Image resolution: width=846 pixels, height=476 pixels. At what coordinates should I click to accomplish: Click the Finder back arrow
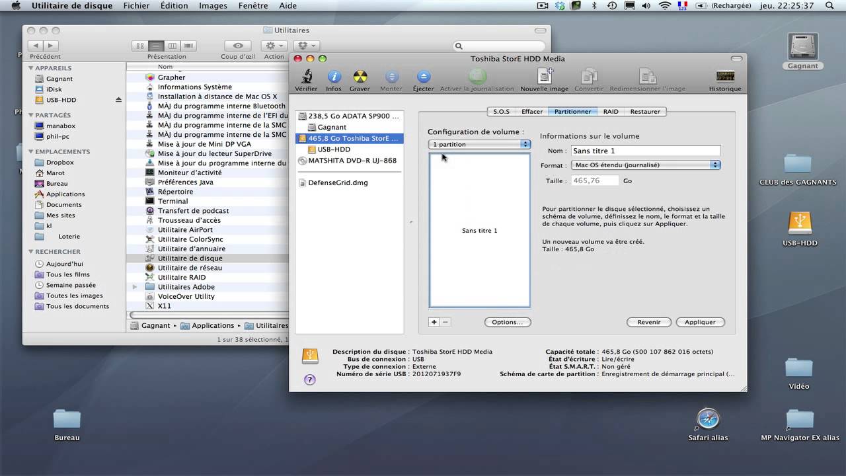tap(35, 46)
